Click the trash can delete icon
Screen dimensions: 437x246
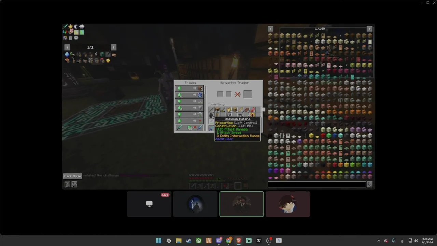click(x=70, y=38)
